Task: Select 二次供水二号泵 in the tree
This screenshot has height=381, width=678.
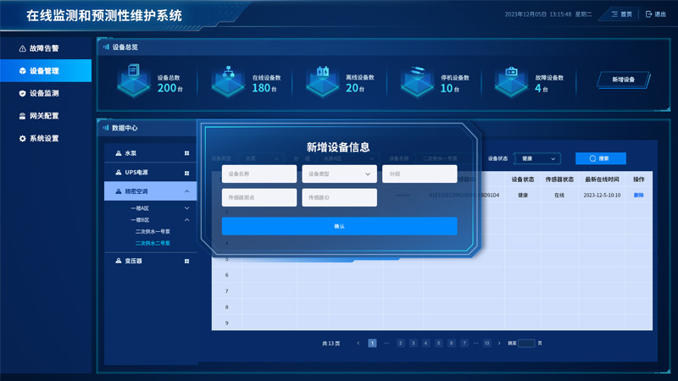Action: coord(153,243)
